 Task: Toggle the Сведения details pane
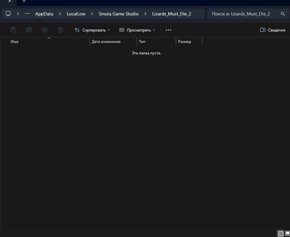tap(273, 30)
